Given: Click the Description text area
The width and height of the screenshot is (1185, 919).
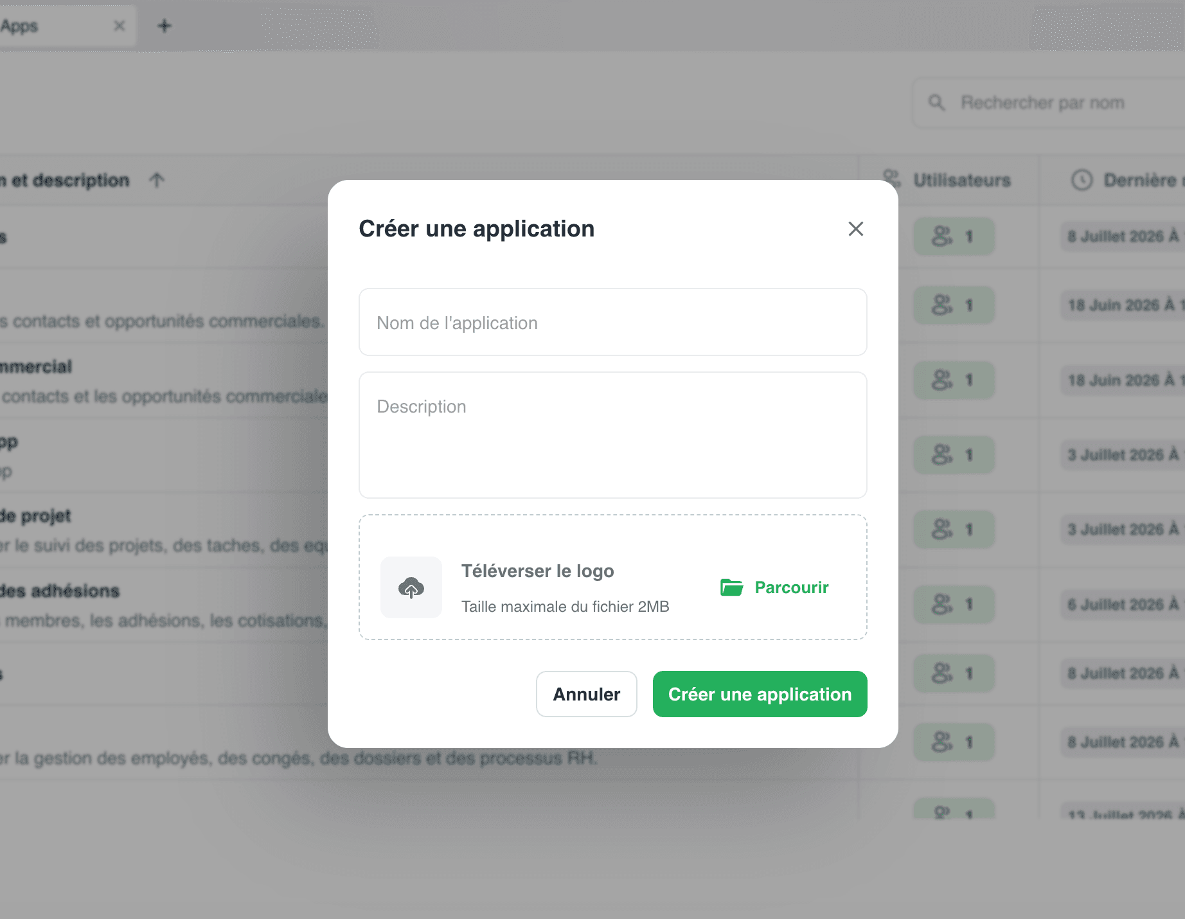Looking at the screenshot, I should [x=612, y=435].
